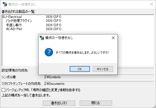Click the 書き出される製品の一覧 label
Image resolution: width=156 pixels, height=108 pixels.
[18, 12]
